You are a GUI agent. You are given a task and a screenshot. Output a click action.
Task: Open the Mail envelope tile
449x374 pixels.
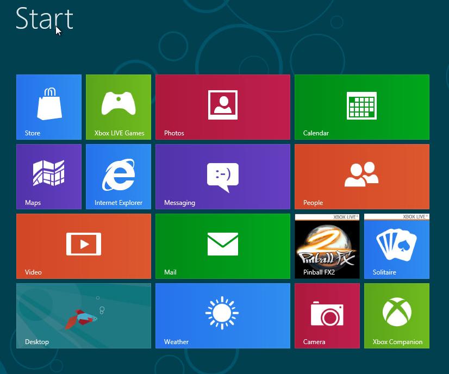222,246
